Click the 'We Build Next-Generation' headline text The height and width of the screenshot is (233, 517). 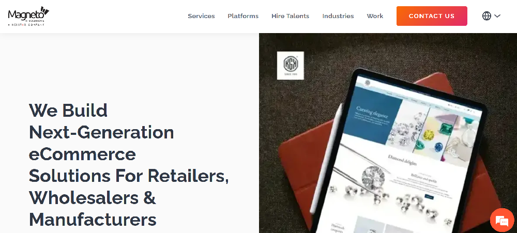coord(101,121)
